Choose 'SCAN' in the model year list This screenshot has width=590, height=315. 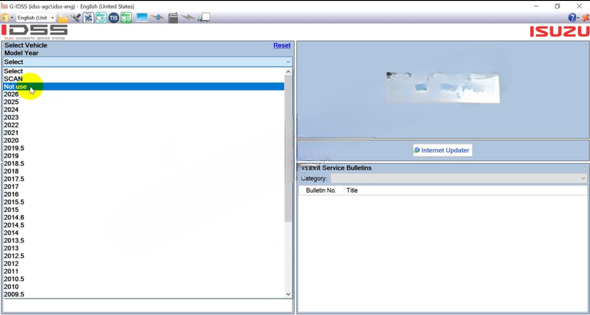click(x=144, y=79)
